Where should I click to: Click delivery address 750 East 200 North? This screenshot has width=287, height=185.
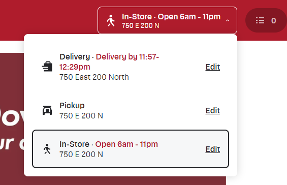click(94, 77)
